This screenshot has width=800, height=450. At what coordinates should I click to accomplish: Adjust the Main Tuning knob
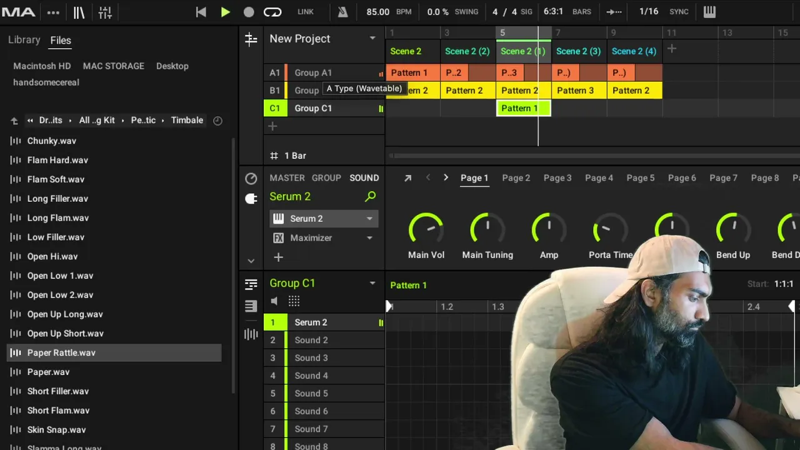[x=487, y=229]
